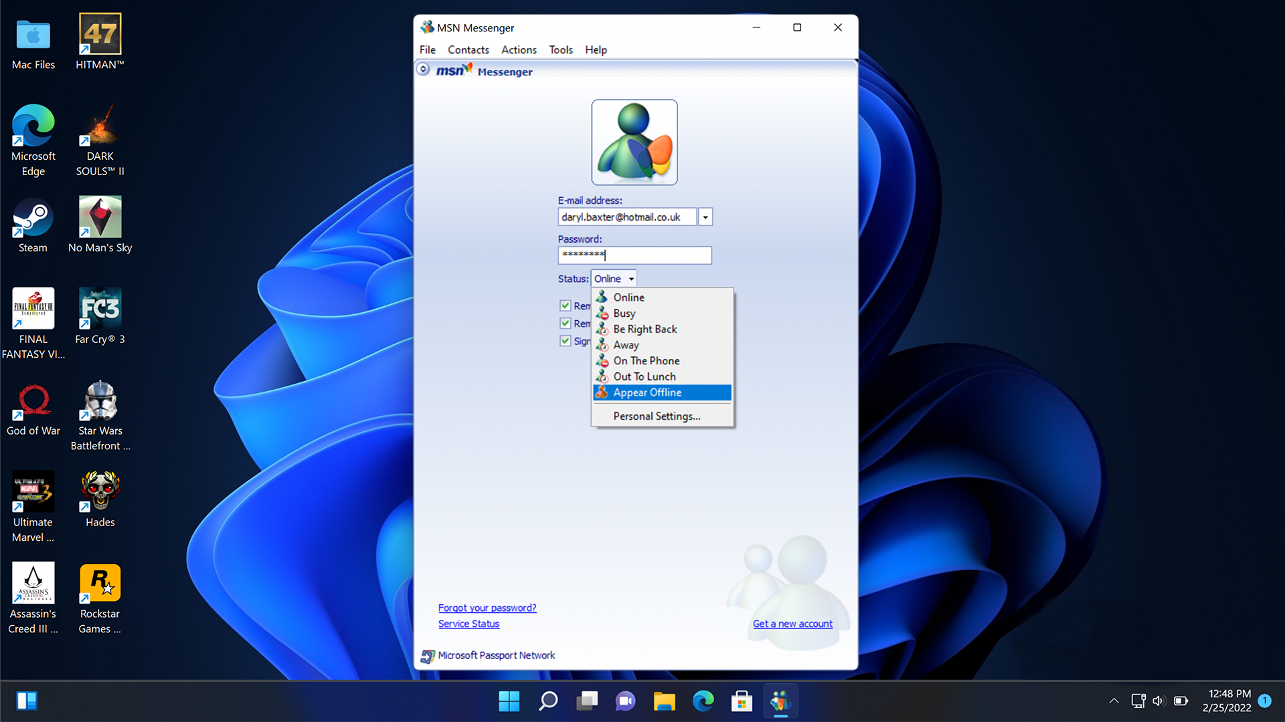Click the Contacts menu item

coord(467,49)
